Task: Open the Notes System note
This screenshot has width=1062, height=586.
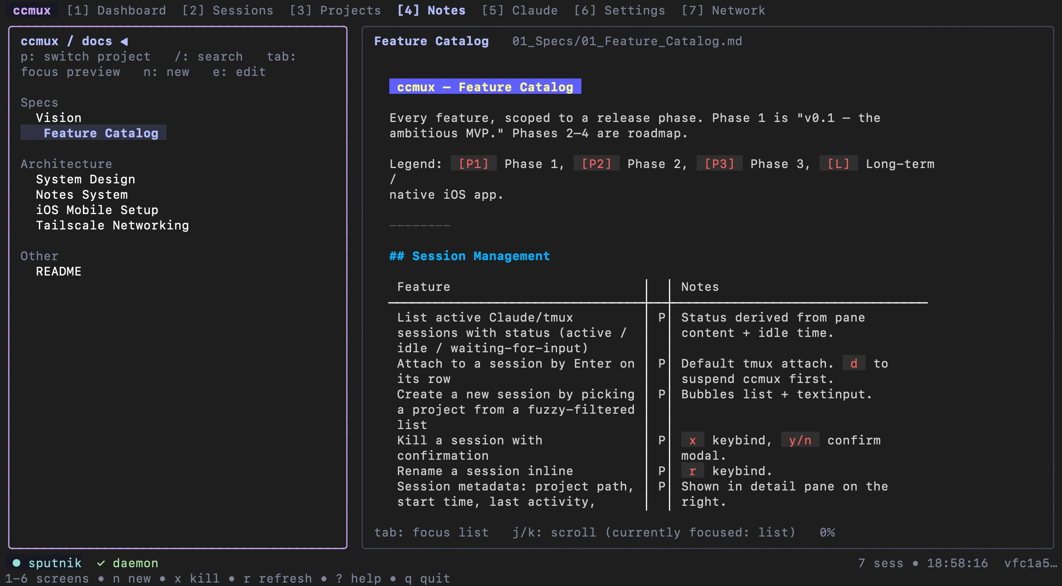Action: pos(82,194)
